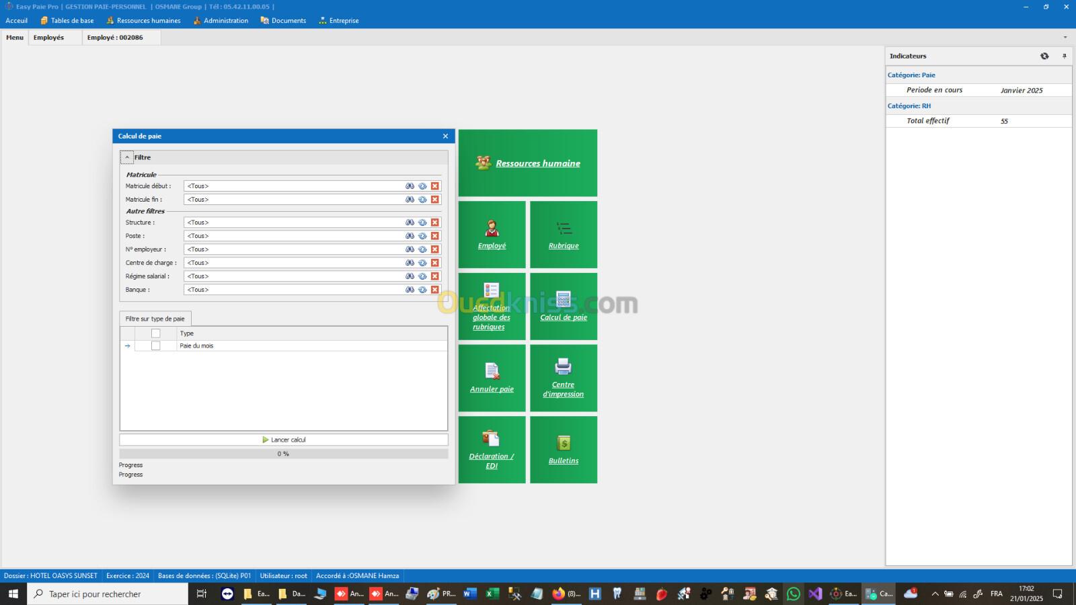
Task: Pin the Indicateurs panel
Action: tap(1064, 56)
